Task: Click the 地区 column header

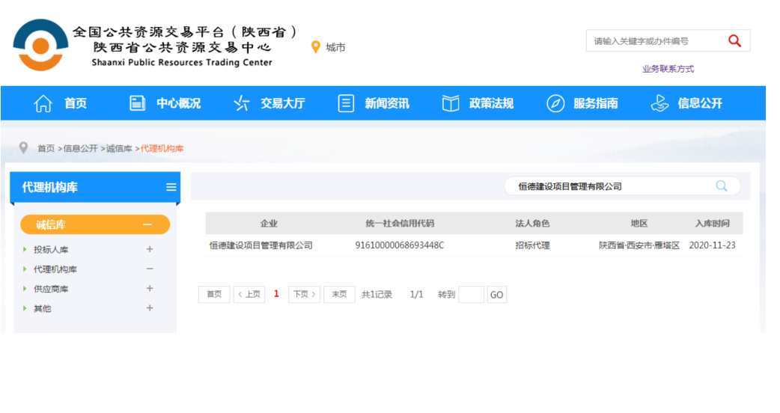Action: pos(639,224)
